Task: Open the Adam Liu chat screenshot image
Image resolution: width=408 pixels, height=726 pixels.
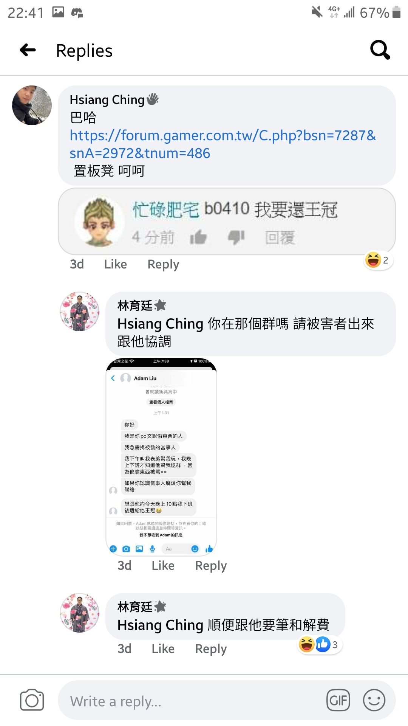Action: tap(161, 457)
